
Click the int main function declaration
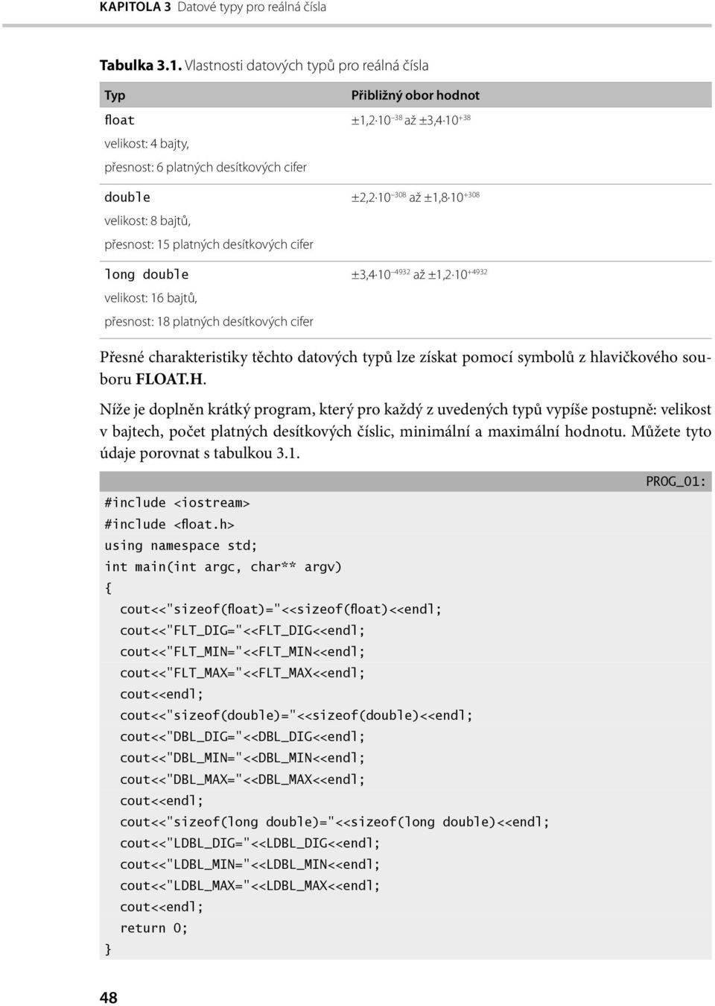click(x=223, y=567)
